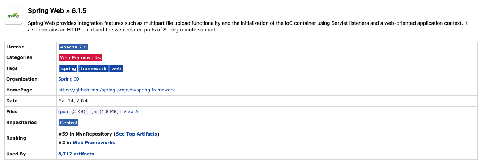Download the jar (1.8 MB) file
This screenshot has width=481, height=163.
105,112
